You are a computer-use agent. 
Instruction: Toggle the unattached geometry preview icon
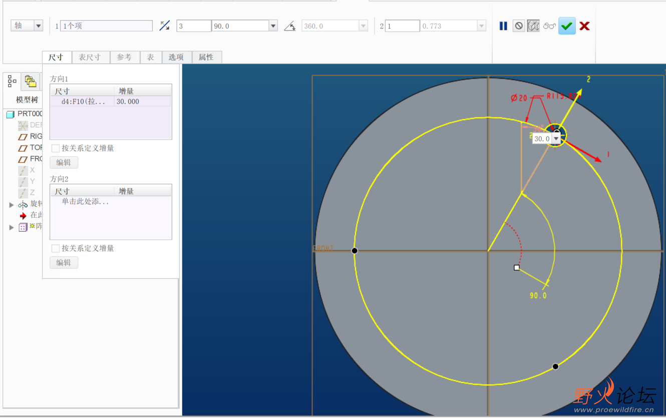click(533, 26)
